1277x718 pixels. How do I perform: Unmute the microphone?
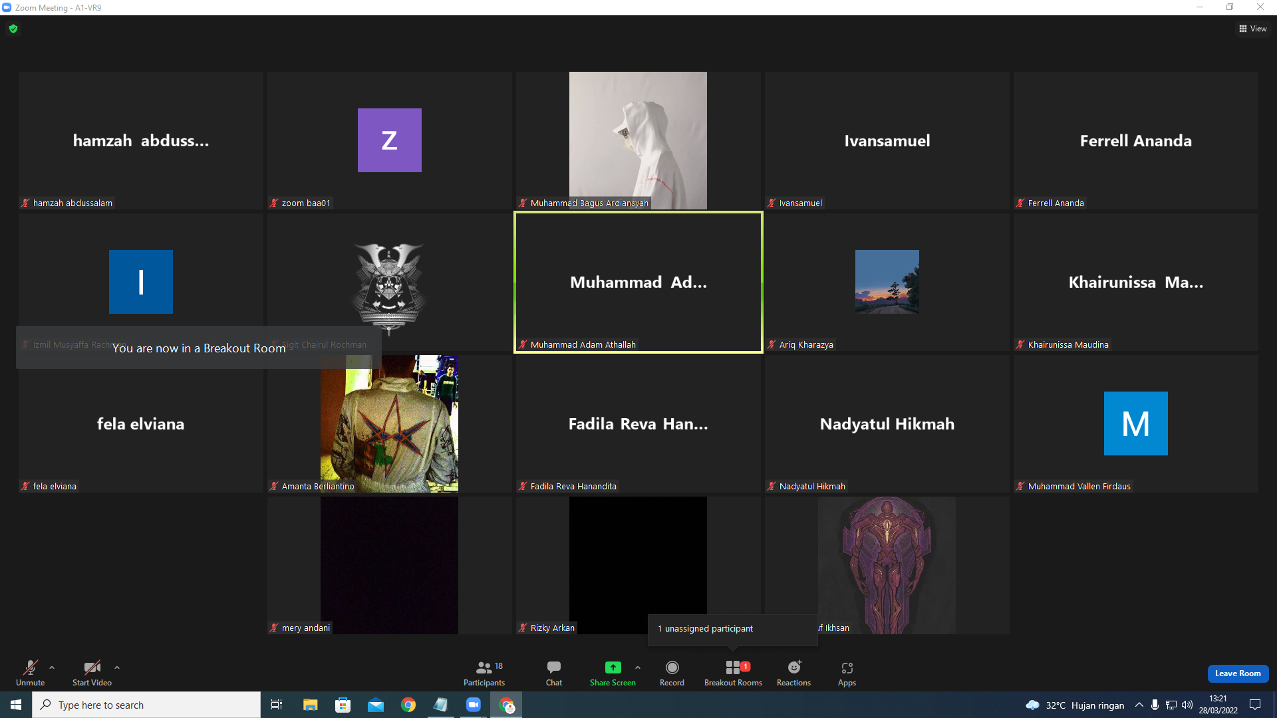(31, 673)
